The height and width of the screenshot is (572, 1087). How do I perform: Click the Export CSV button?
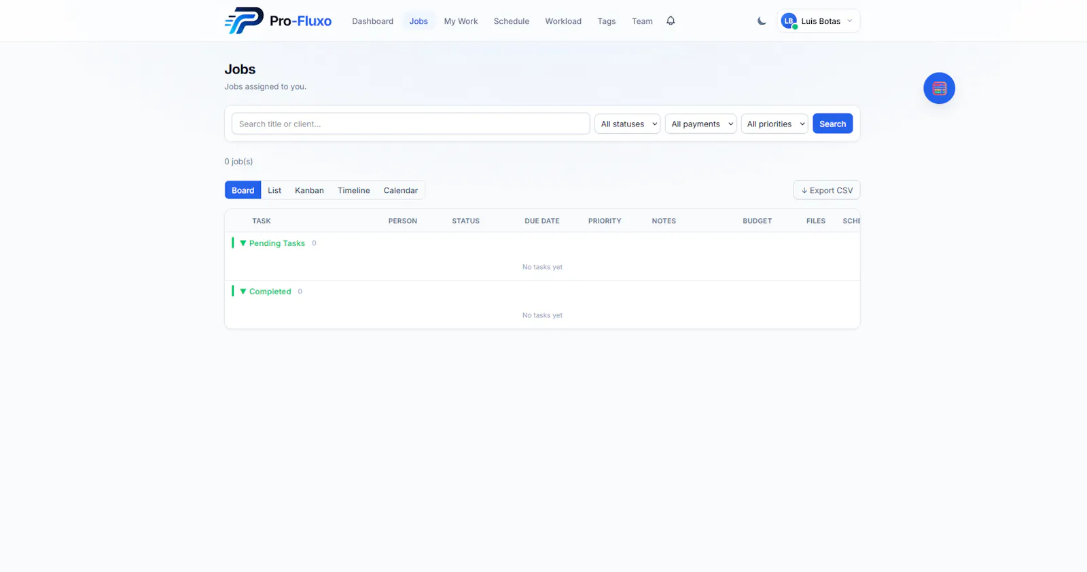(x=827, y=190)
